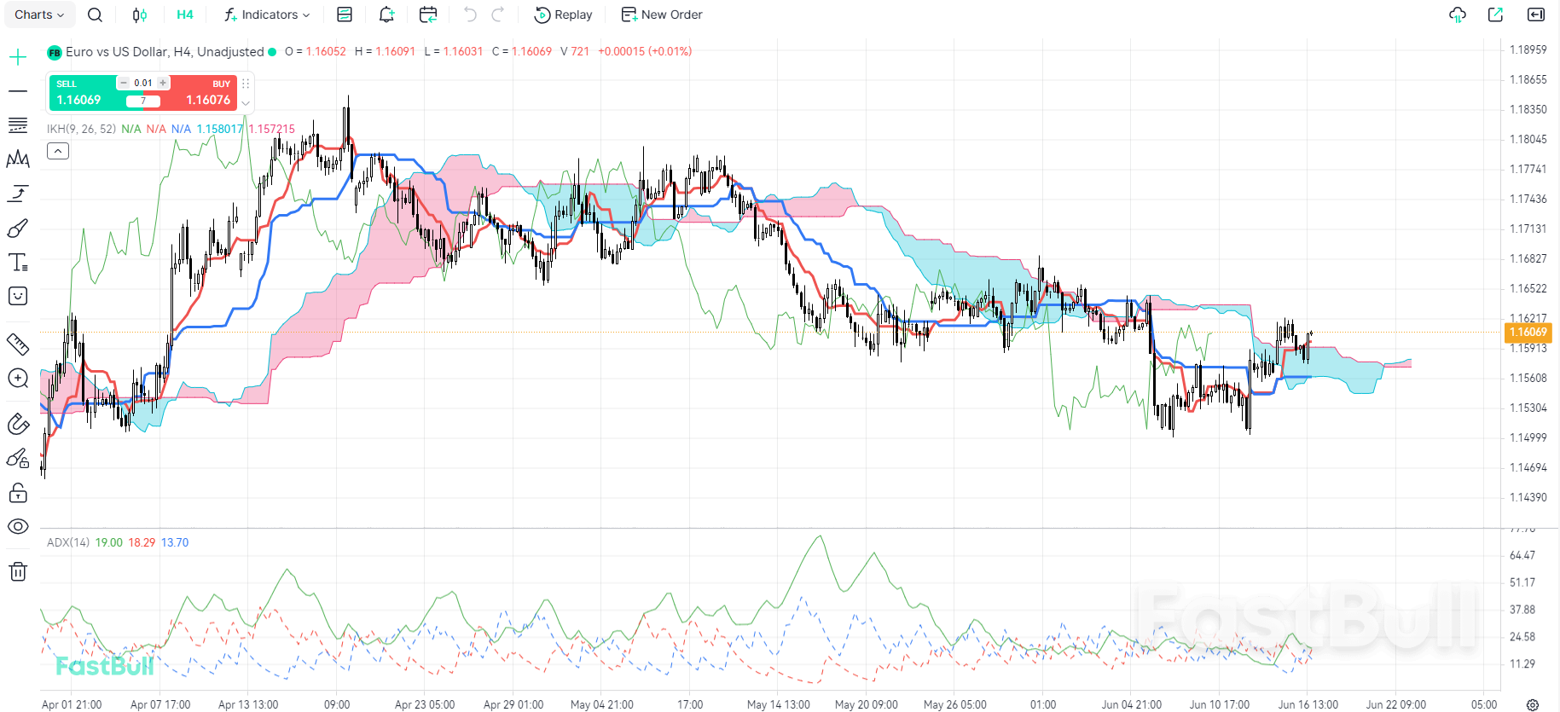Open the Indicators dropdown
This screenshot has height=712, width=1560.
pos(267,14)
